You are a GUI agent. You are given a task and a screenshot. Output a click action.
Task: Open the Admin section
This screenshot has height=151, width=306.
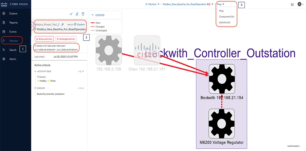click(x=13, y=59)
